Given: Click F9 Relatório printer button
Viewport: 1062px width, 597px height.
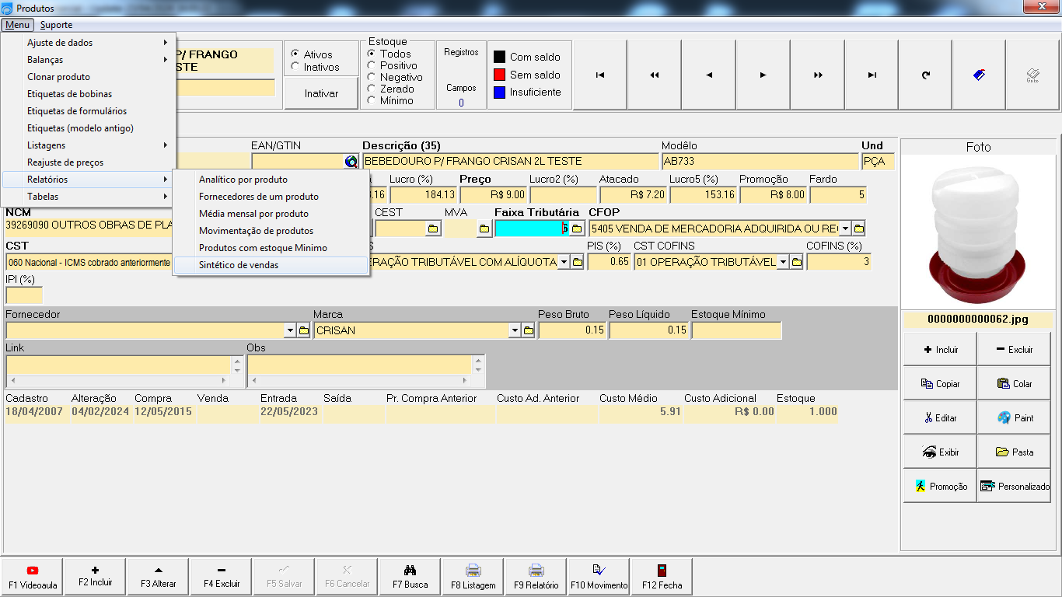Looking at the screenshot, I should point(536,576).
